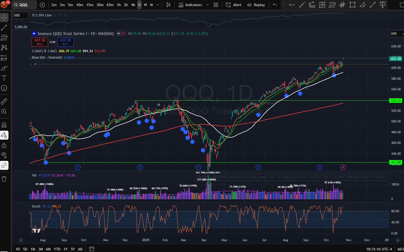Switch to the 2m interval
The width and height of the screenshot is (404, 252).
(54, 5)
